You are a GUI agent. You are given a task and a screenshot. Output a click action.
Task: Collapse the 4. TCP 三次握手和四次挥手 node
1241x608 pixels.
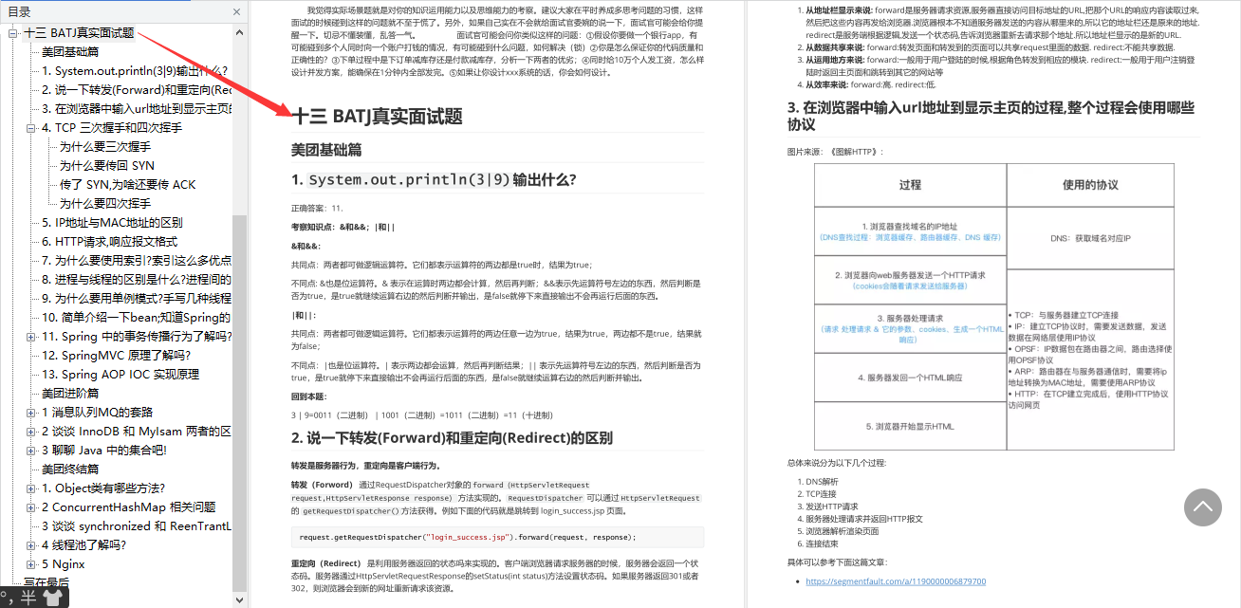tap(31, 128)
